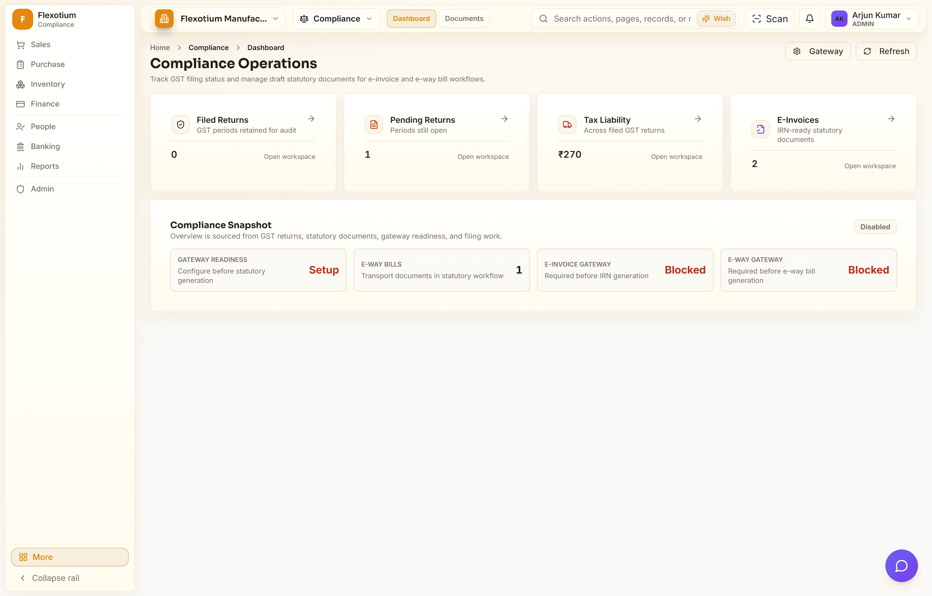The image size is (932, 596).
Task: Expand the Arjun Kumar account menu chevron
Action: (x=909, y=19)
